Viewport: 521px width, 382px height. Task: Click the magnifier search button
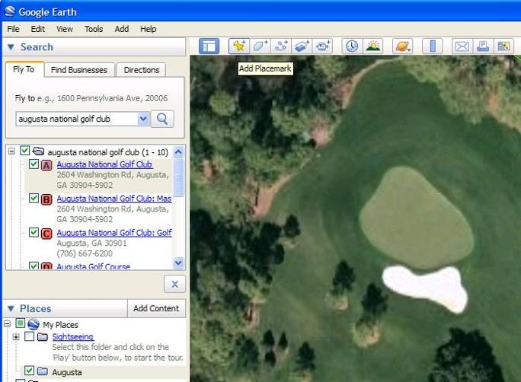(162, 119)
